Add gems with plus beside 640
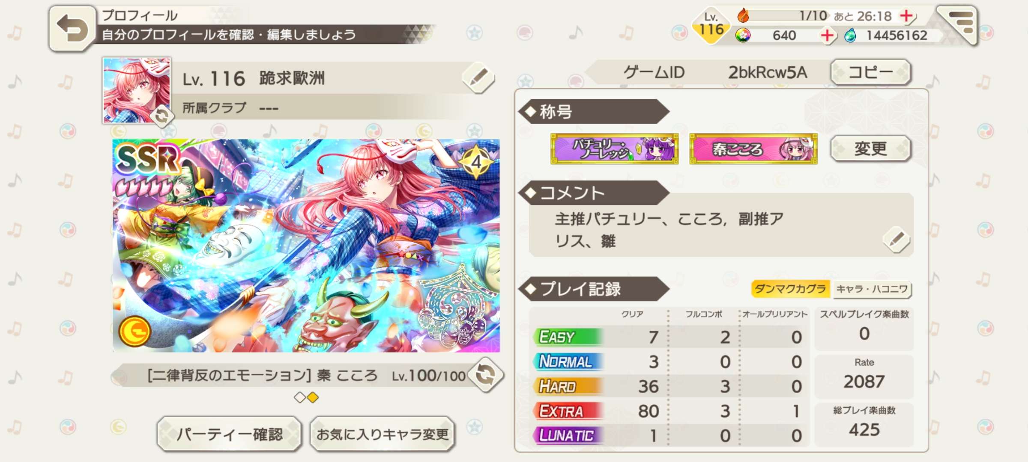 [827, 36]
